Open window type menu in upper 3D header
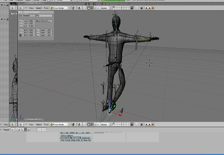The image size is (224, 155). (x=21, y=8)
